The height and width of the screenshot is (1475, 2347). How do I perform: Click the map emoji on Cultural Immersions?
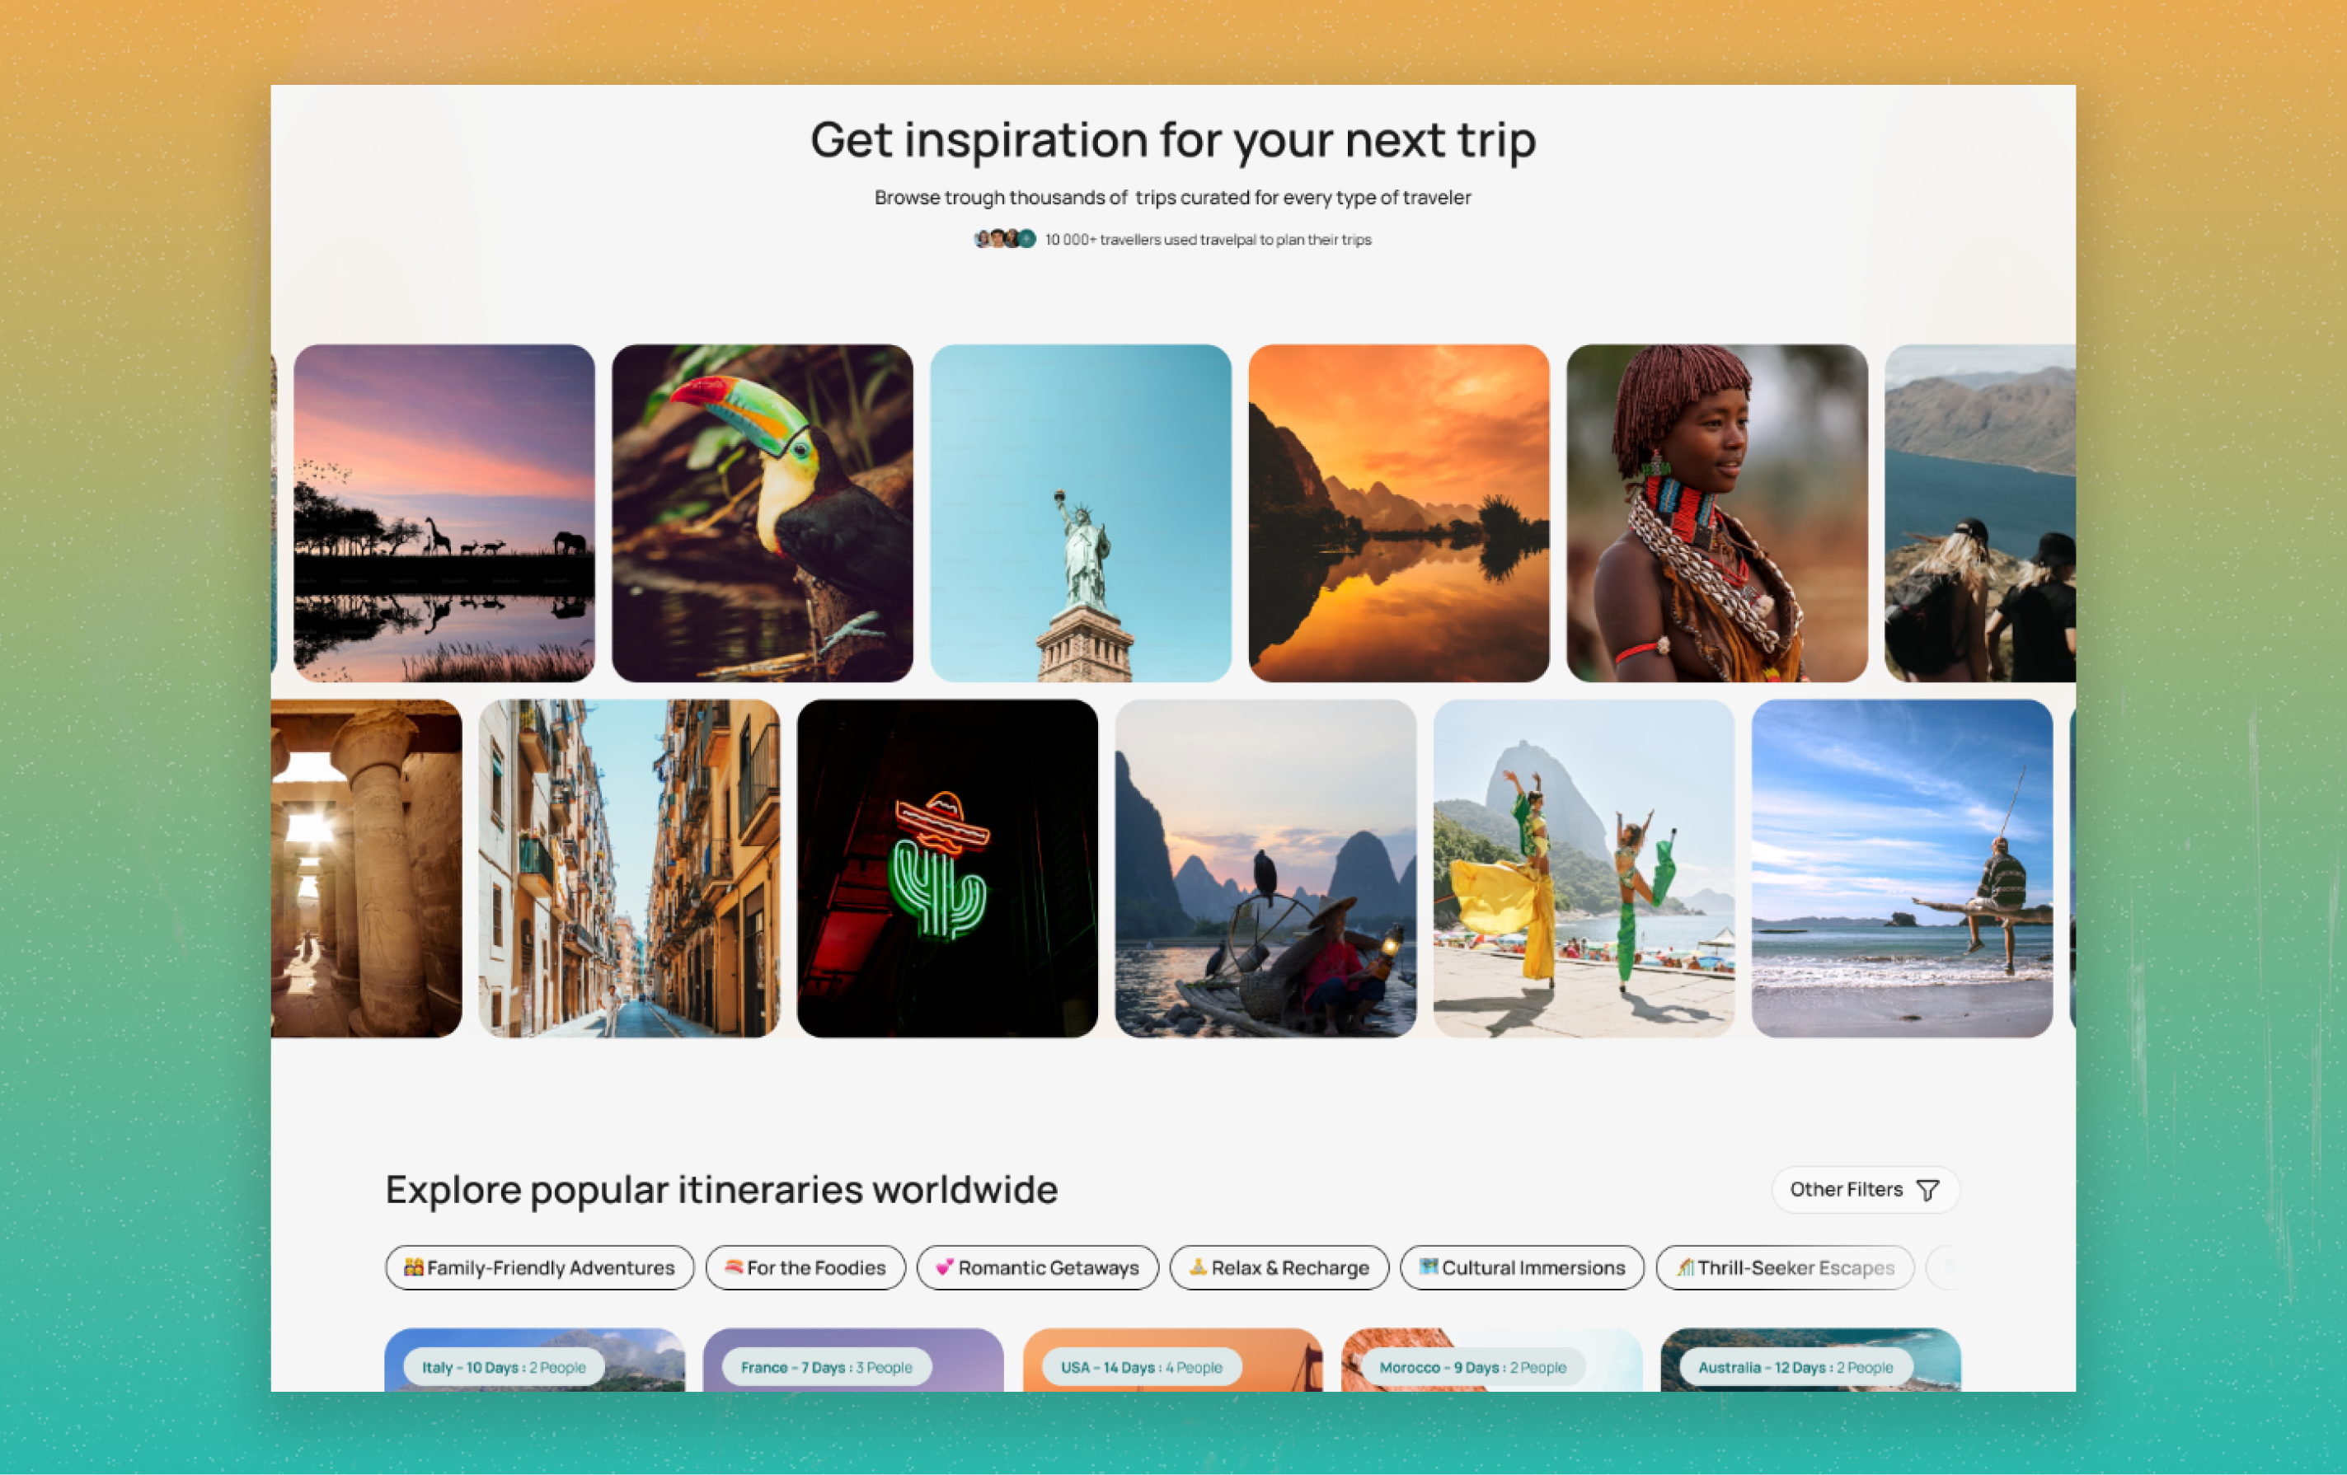point(1429,1267)
